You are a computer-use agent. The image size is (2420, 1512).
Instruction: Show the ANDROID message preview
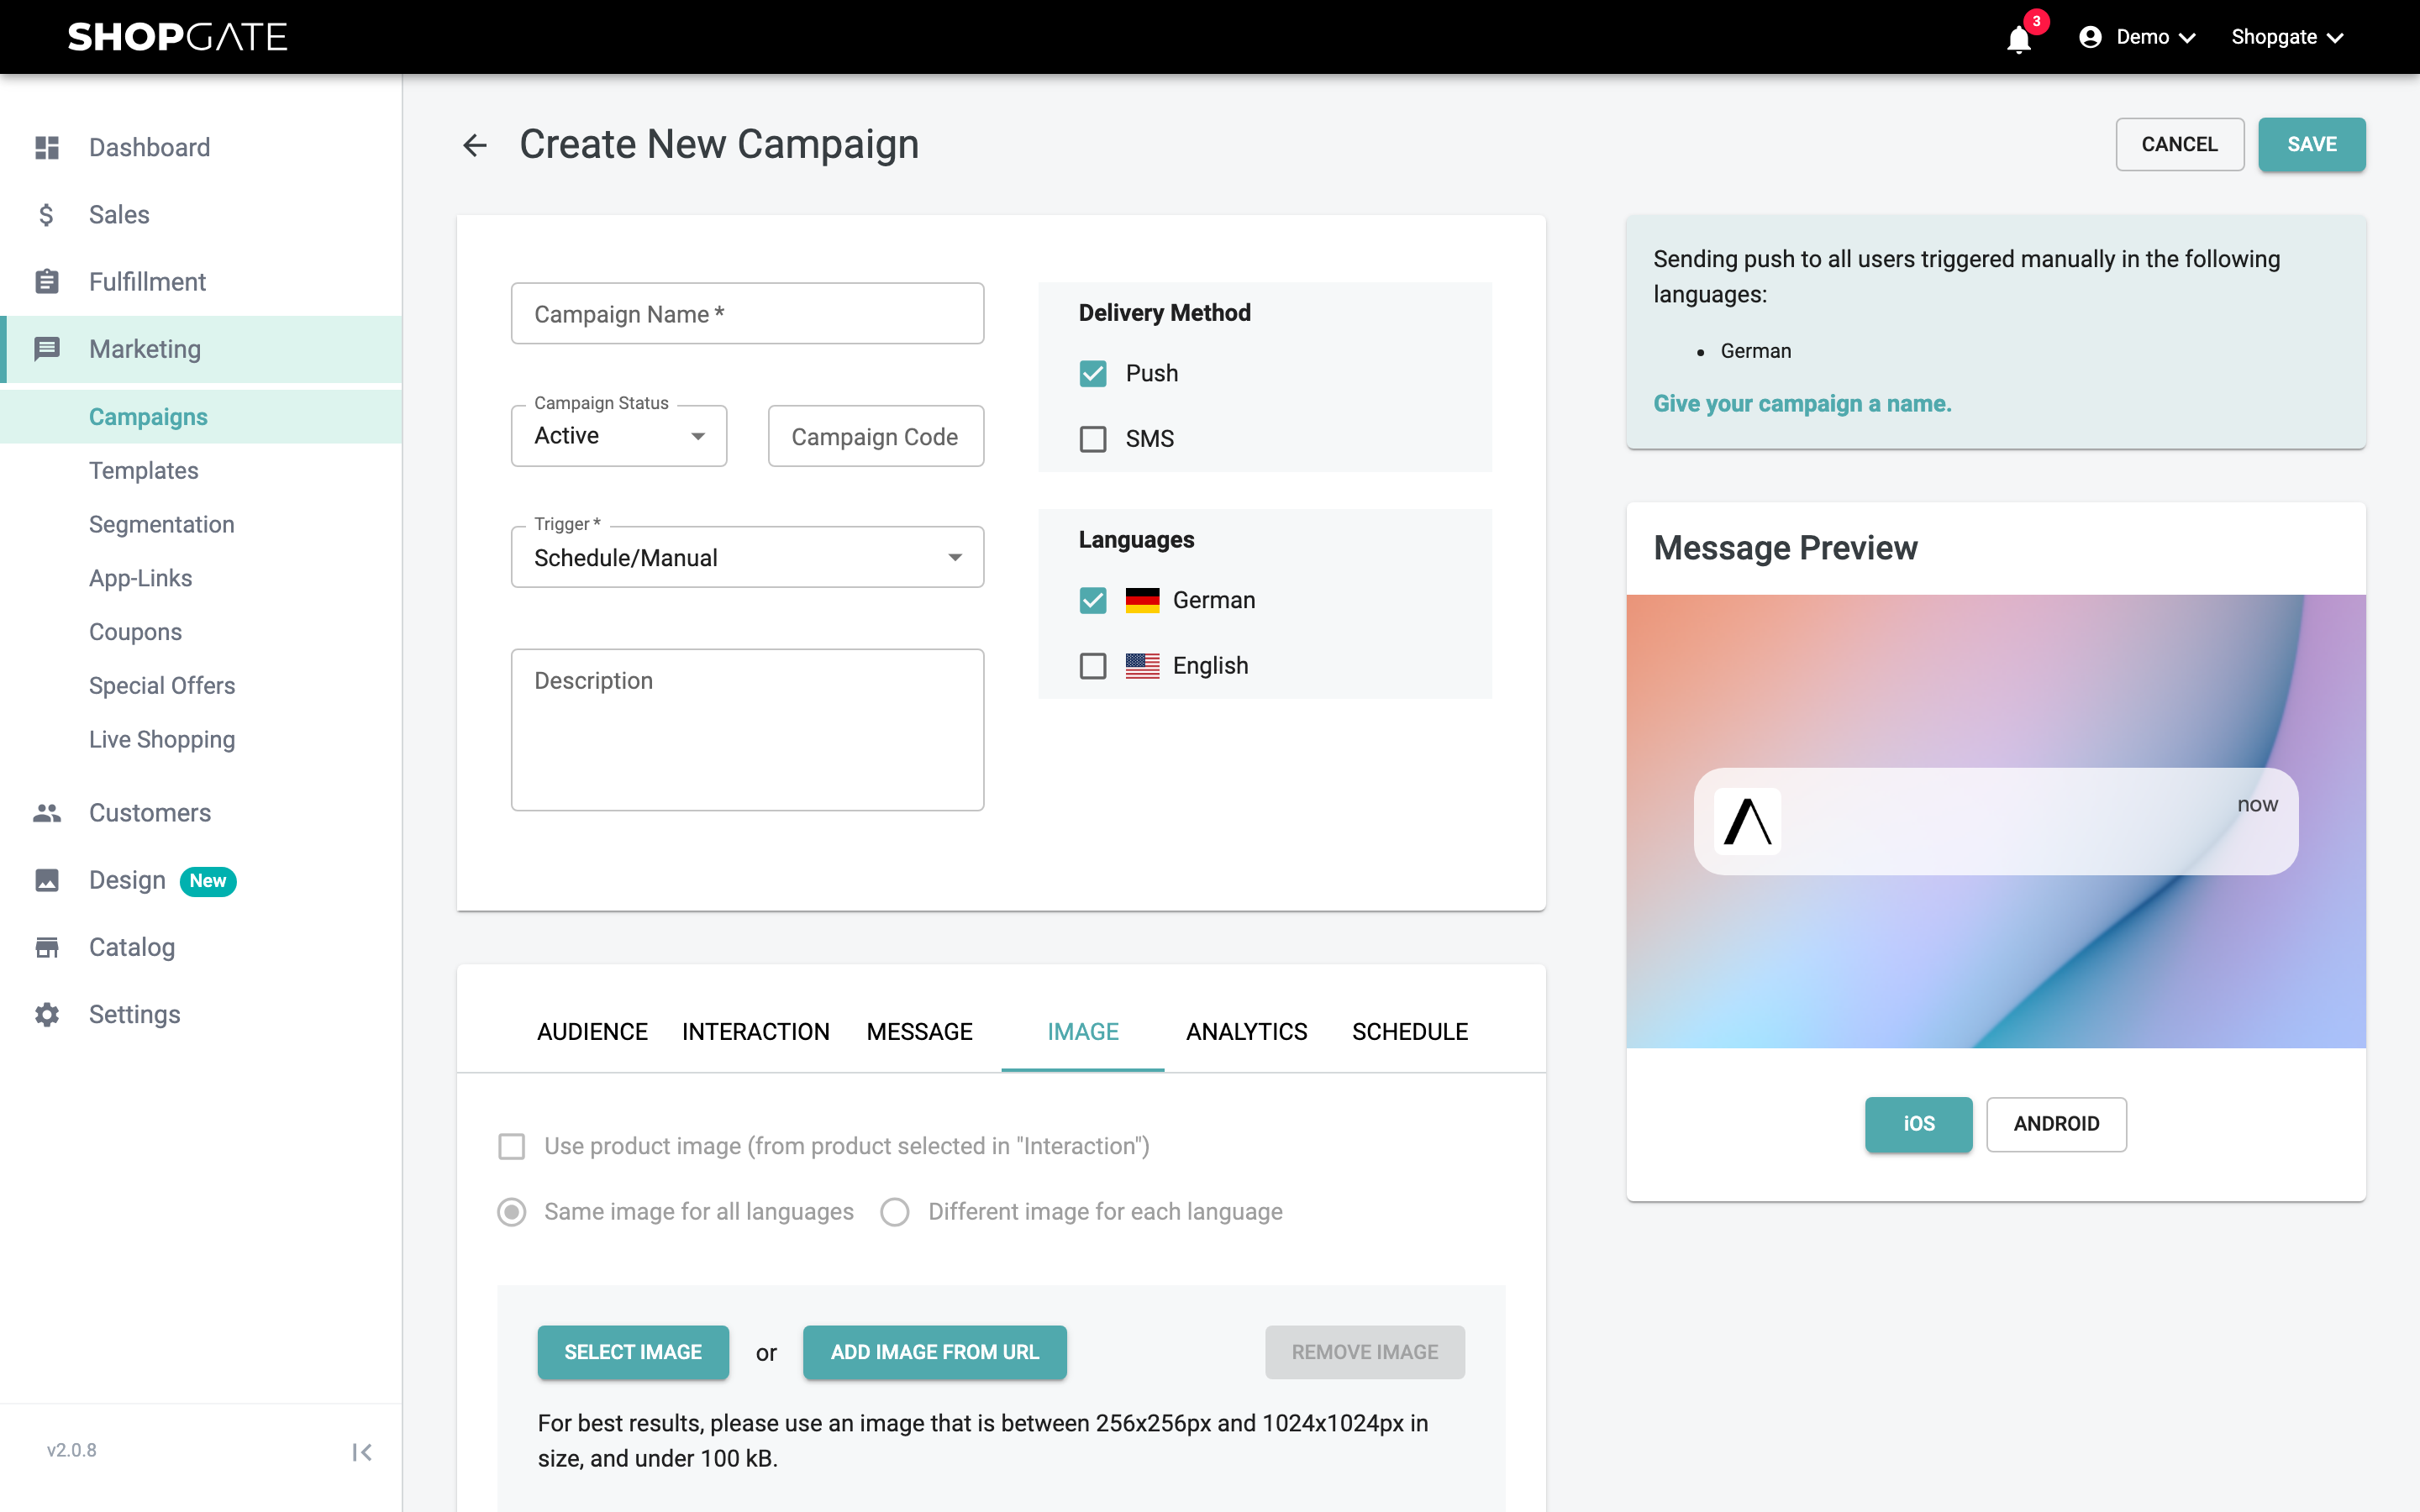point(2056,1124)
